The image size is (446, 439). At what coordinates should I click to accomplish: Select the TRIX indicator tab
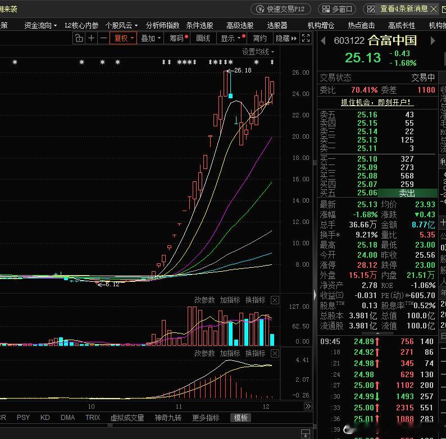click(93, 418)
